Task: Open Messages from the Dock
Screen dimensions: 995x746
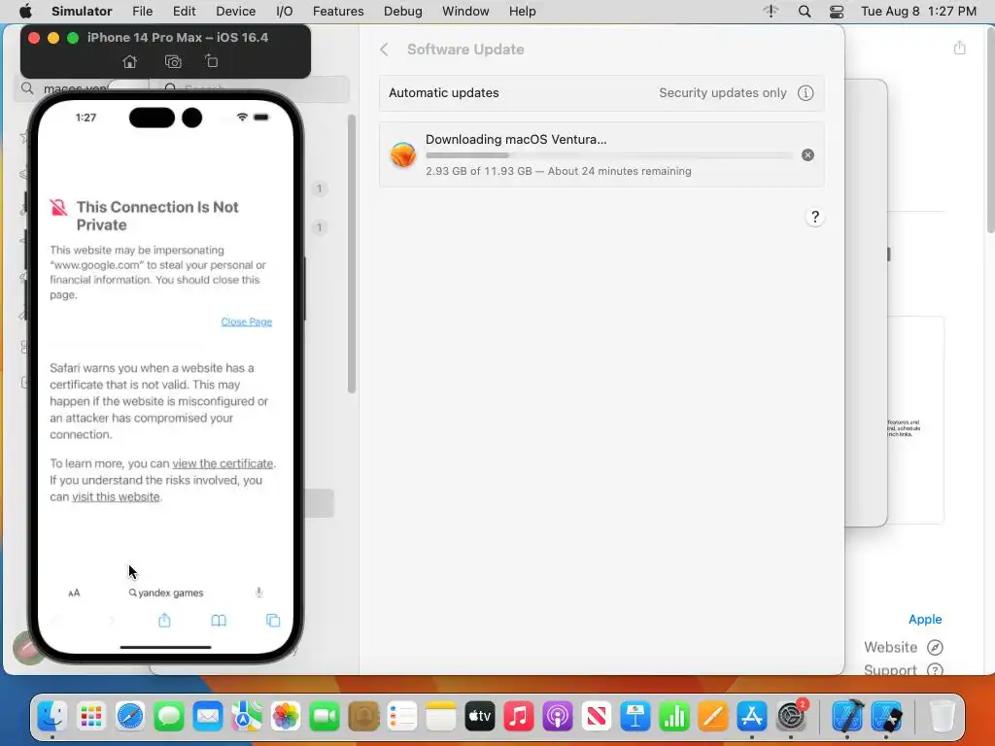Action: point(169,717)
